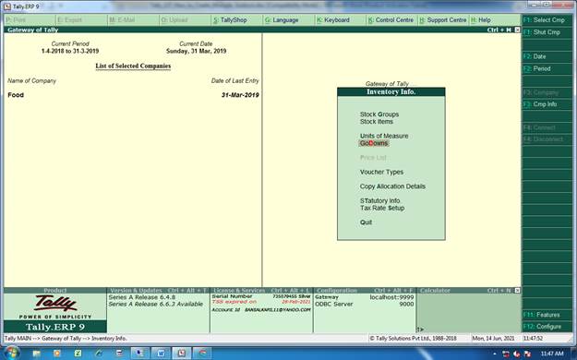
Task: Open Units of Measure option
Action: click(384, 136)
